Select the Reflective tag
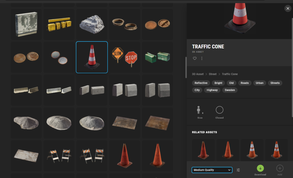Screen dimensions: 293x178 (201, 83)
